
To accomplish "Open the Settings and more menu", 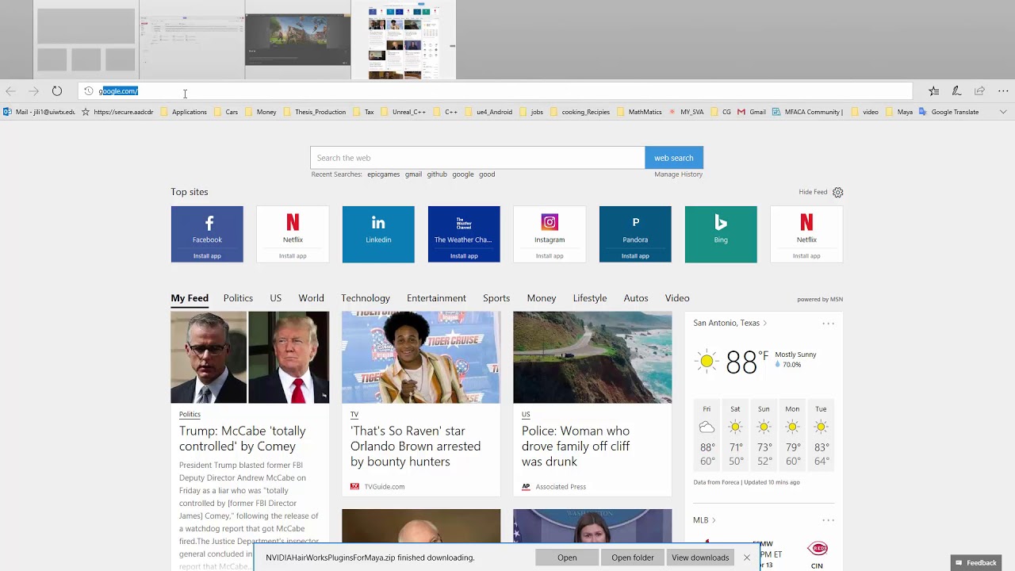I will click(1003, 91).
